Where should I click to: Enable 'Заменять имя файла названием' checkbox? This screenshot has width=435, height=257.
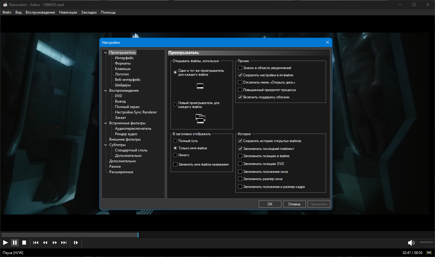click(175, 164)
